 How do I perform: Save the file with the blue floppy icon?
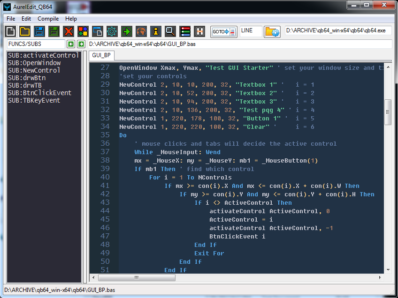point(39,32)
